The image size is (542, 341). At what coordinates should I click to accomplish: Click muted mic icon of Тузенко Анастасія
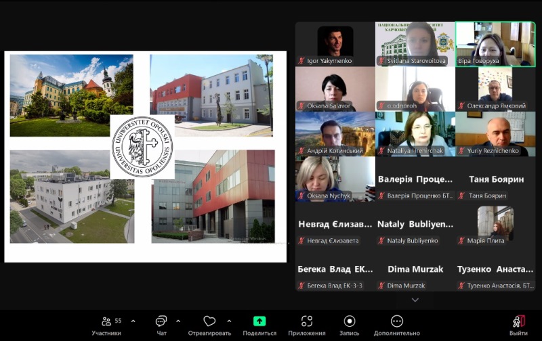point(461,286)
